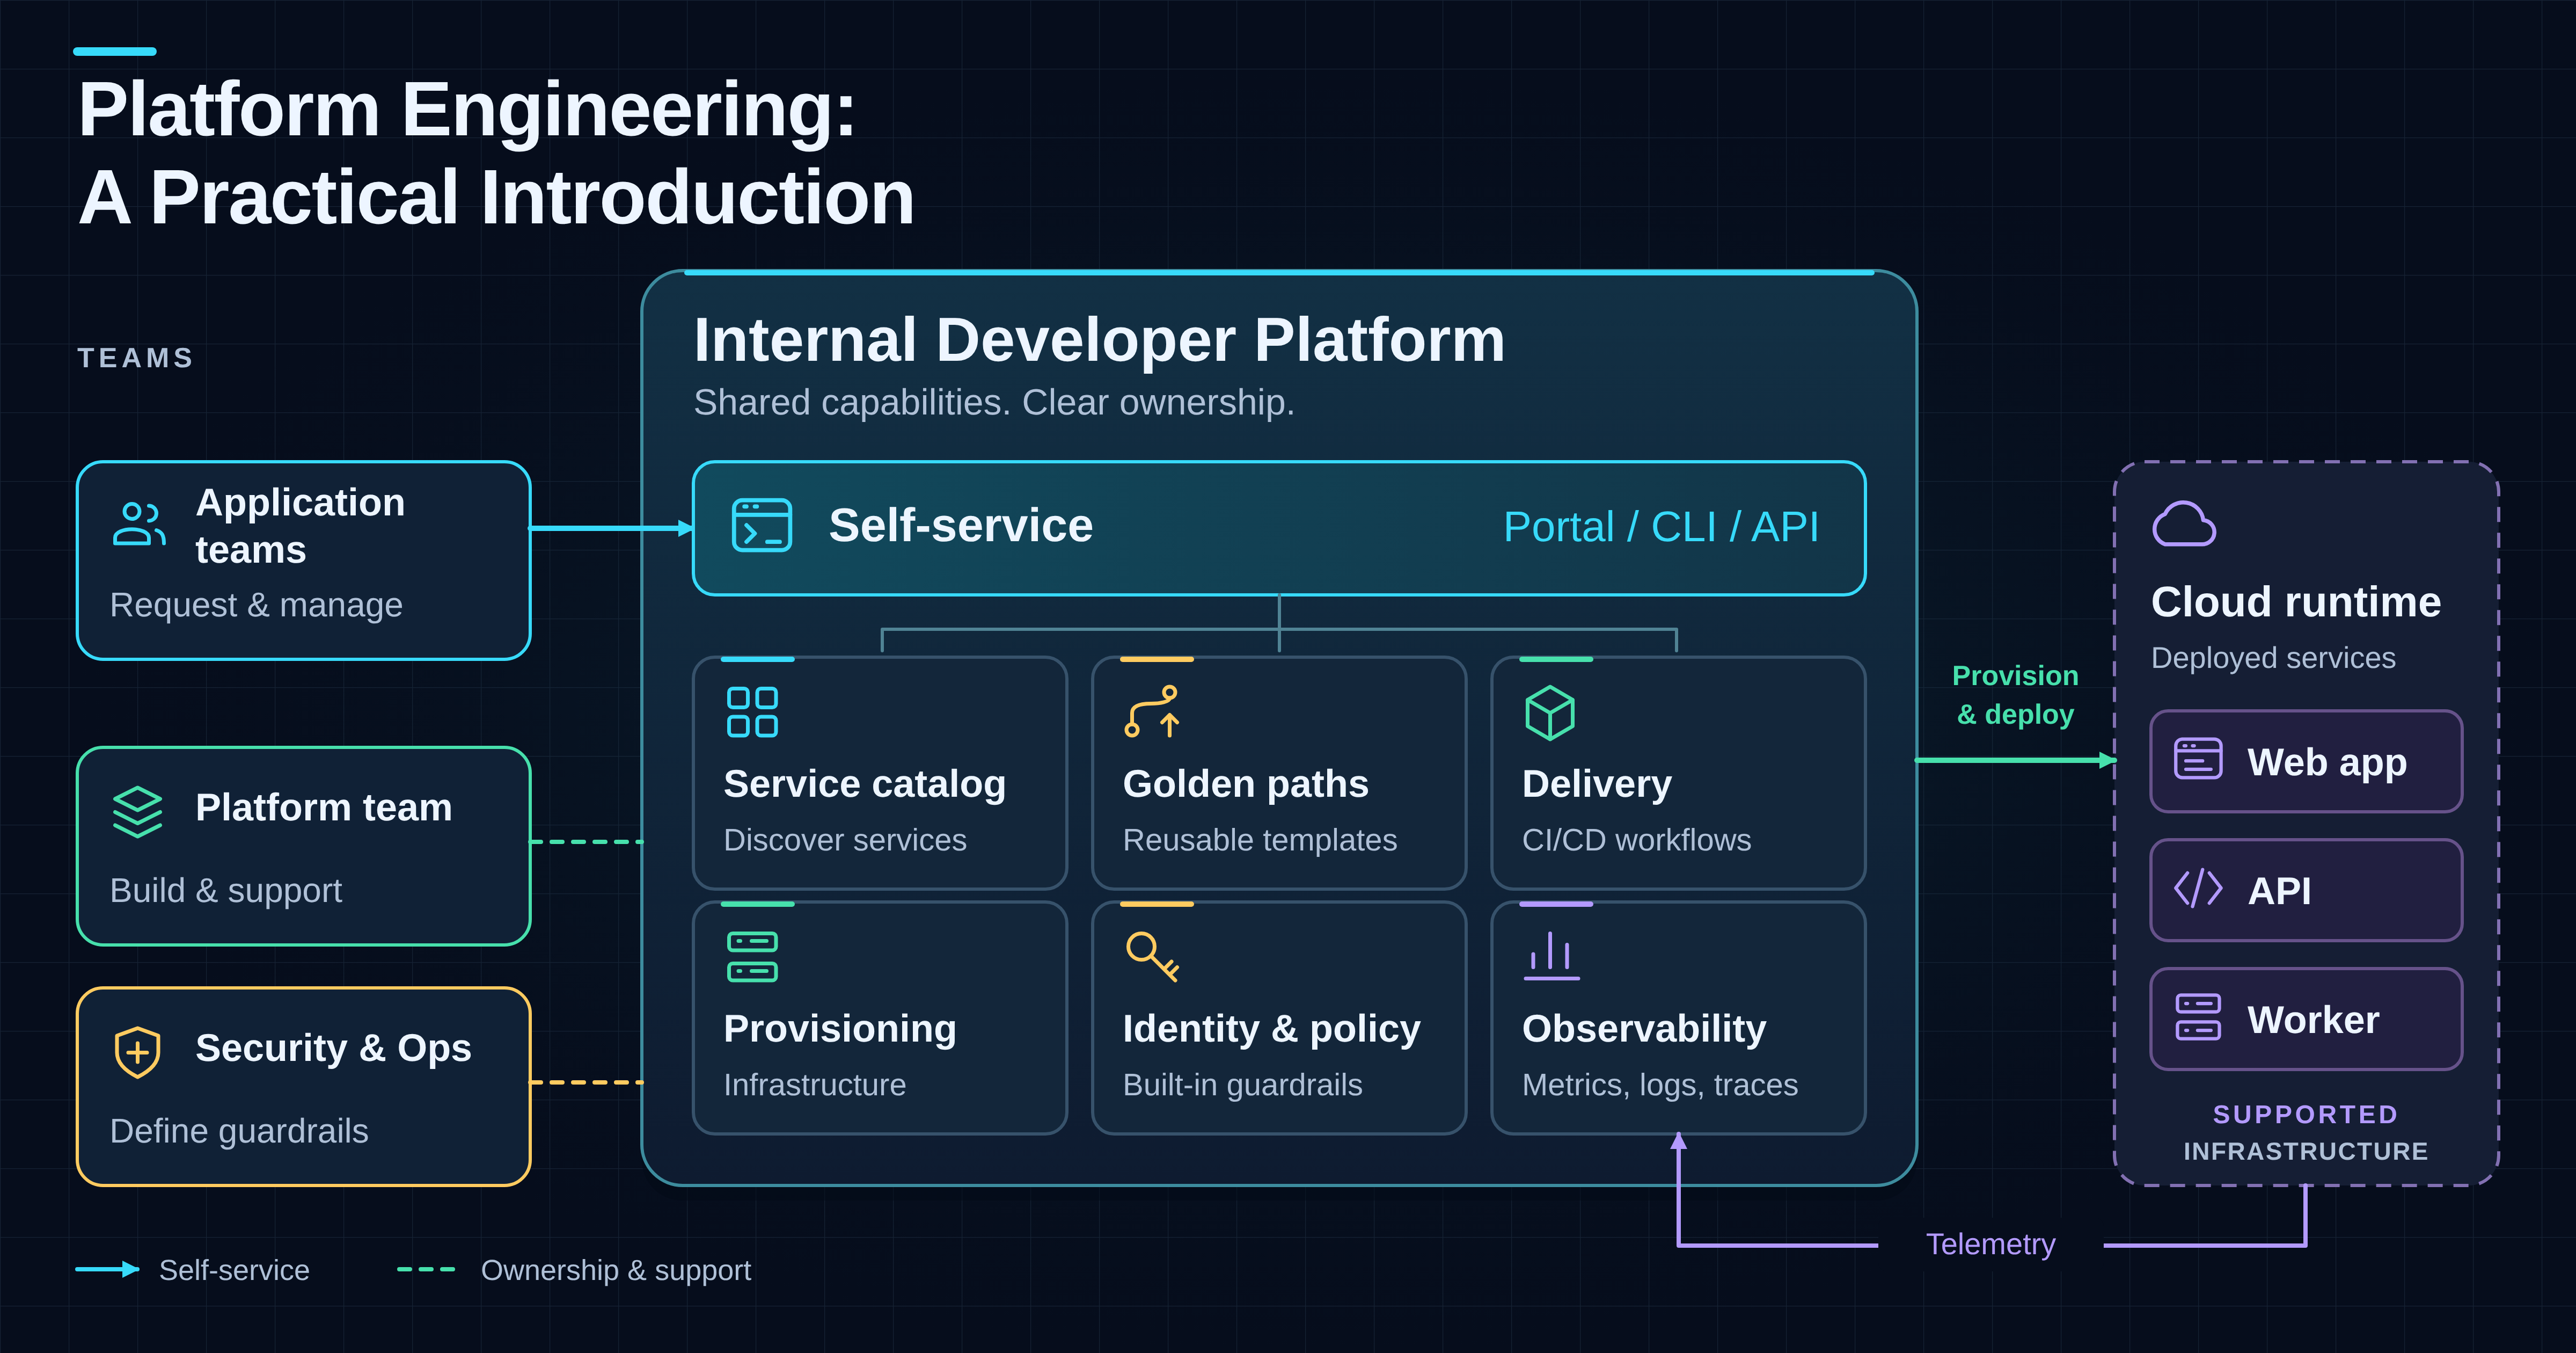This screenshot has width=2576, height=1353.
Task: Select the Web app card
Action: coord(2306,761)
